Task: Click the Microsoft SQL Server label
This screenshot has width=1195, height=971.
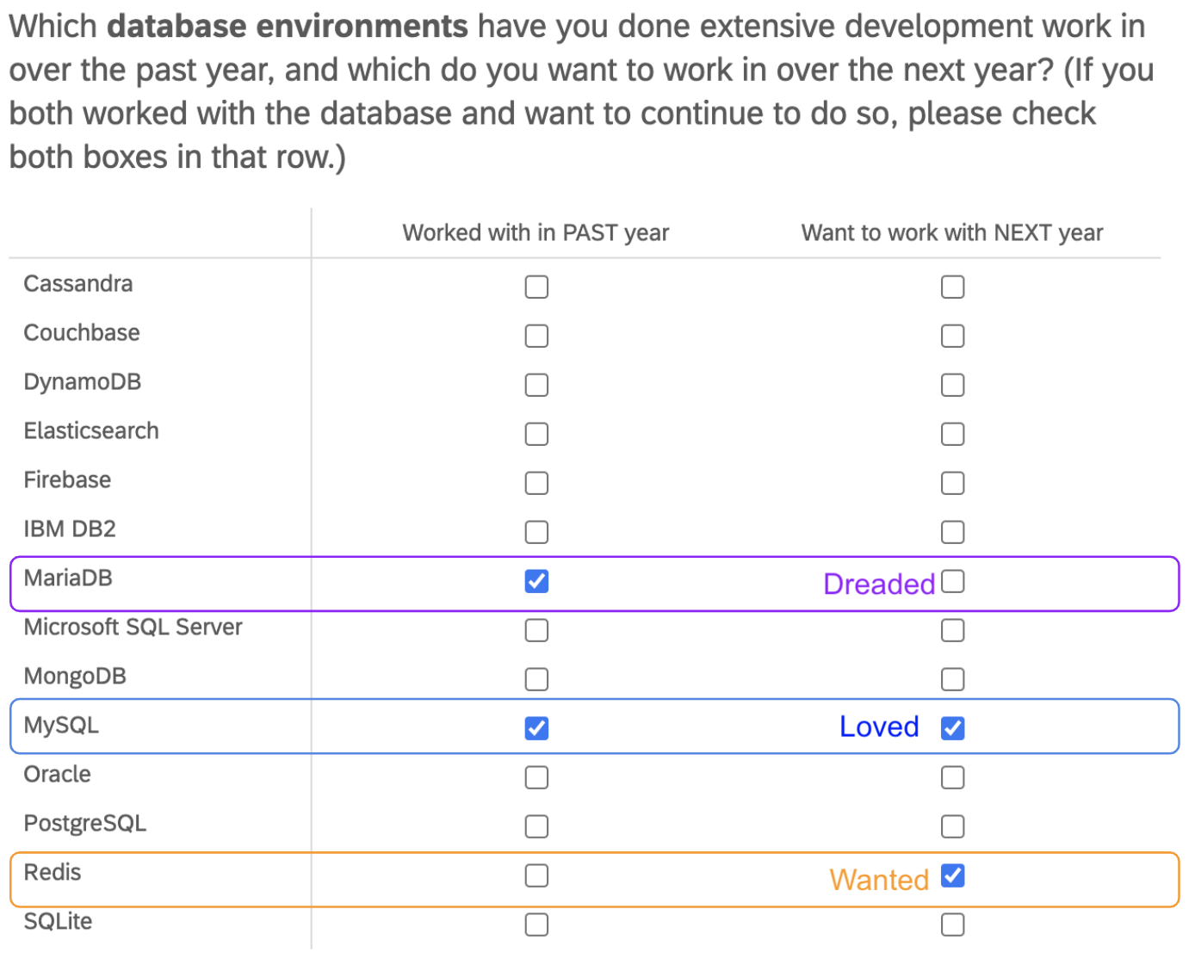Action: coord(133,627)
